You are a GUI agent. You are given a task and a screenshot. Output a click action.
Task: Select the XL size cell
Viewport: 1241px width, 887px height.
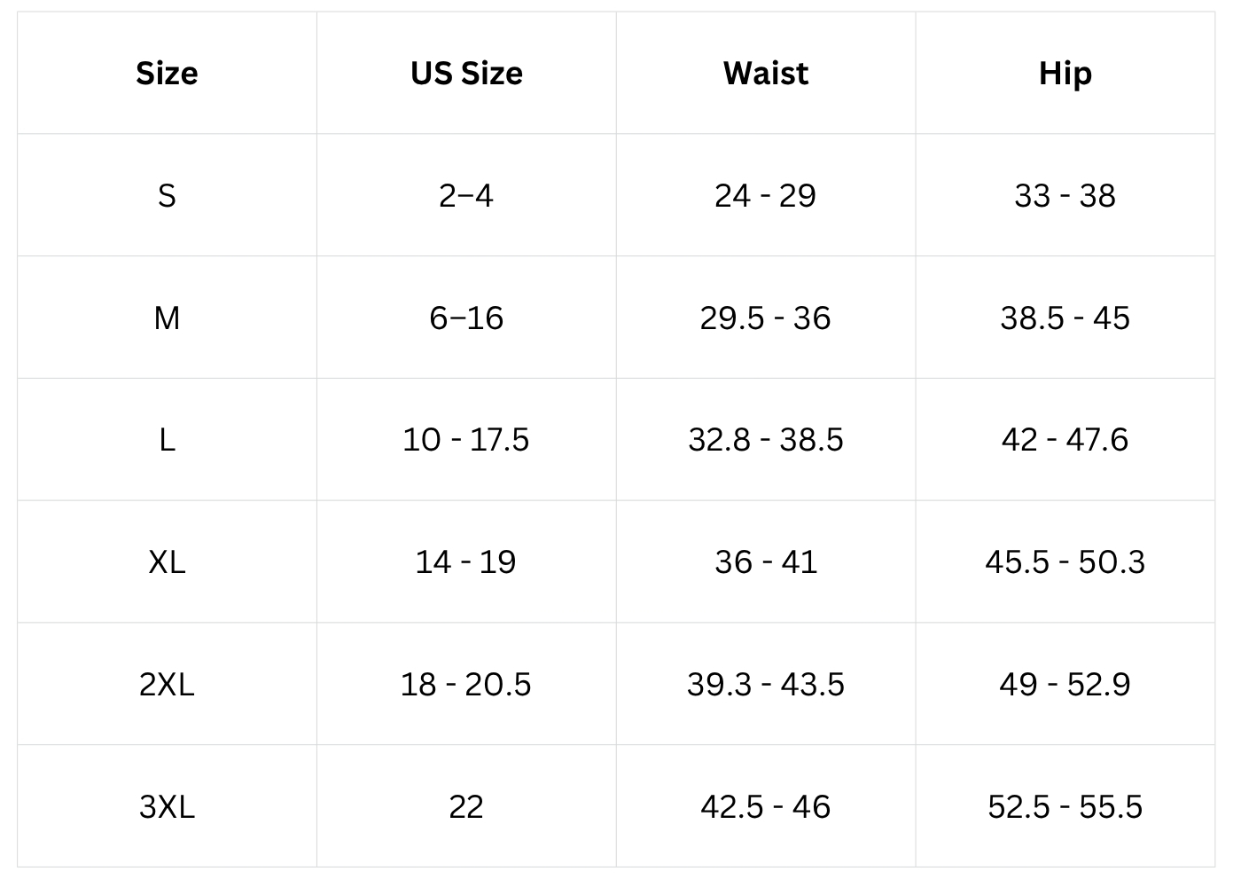[x=167, y=561]
